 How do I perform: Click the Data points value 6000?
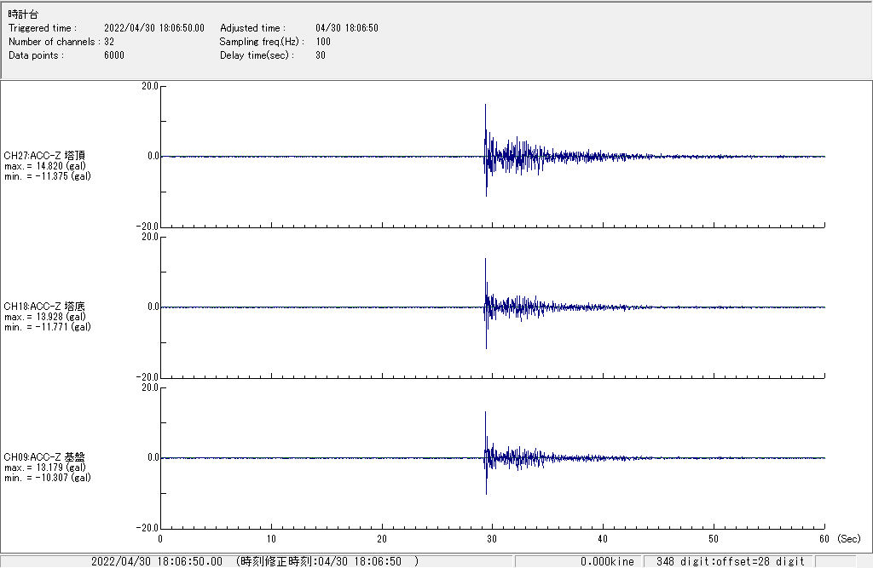pyautogui.click(x=113, y=55)
